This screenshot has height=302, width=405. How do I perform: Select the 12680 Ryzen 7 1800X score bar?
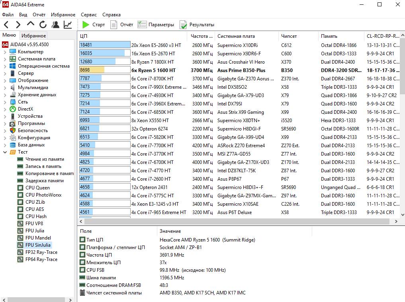tap(105, 62)
